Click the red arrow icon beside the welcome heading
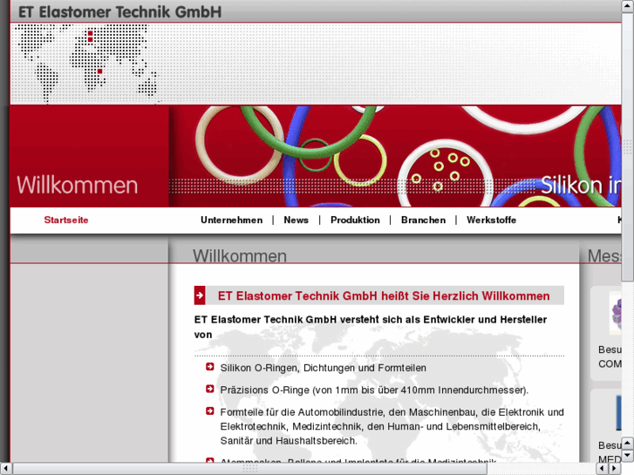Screen dimensions: 634x475 pos(200,295)
